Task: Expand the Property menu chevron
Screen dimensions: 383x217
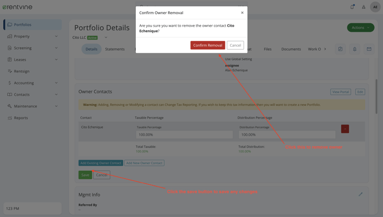Action: coord(56,36)
